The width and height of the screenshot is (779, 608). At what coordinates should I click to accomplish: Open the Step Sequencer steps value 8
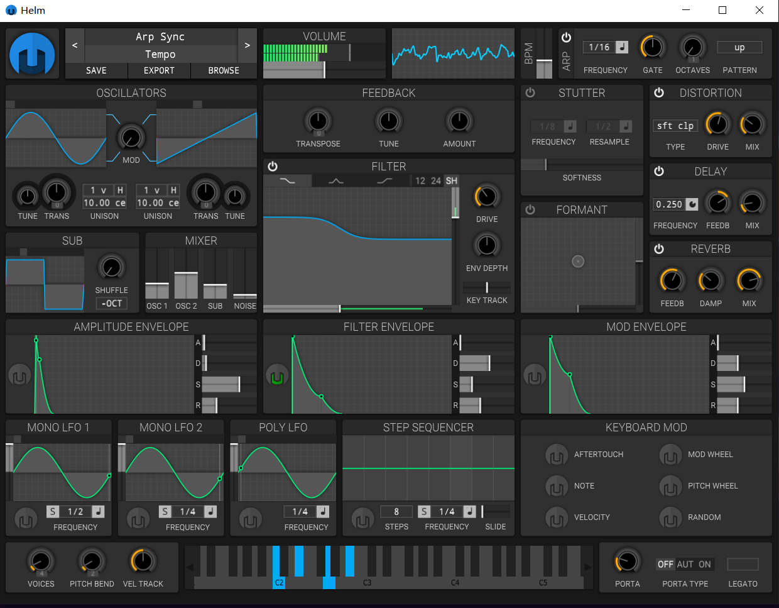pos(396,512)
